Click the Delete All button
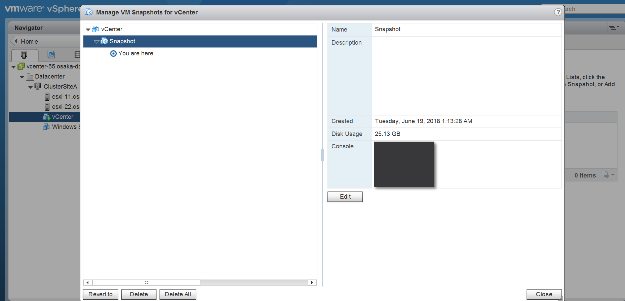 [x=178, y=294]
